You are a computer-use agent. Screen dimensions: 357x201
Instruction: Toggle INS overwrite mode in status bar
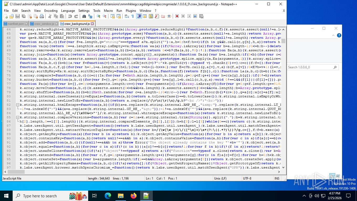(x=277, y=178)
